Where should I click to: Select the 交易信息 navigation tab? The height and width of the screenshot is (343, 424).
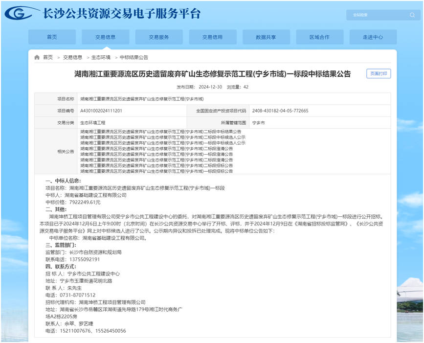[105, 37]
